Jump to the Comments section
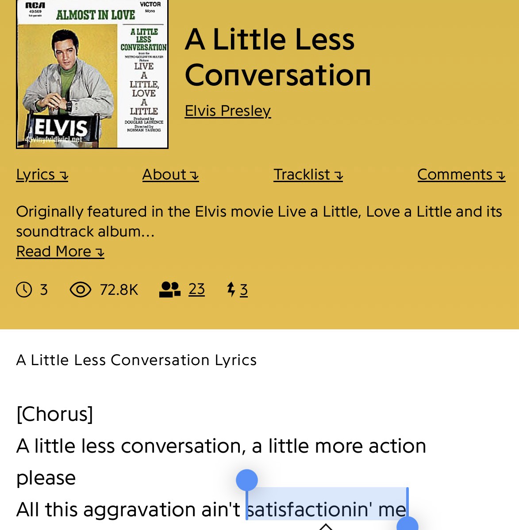Viewport: 519px width, 530px height. click(461, 175)
